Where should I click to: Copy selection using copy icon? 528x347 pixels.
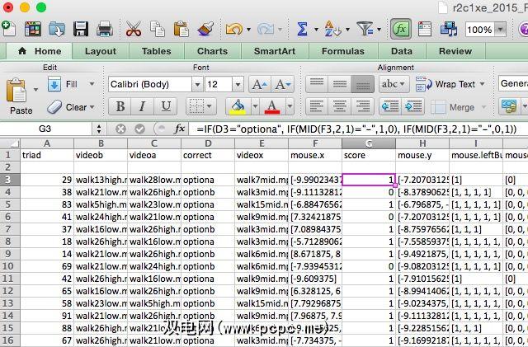coord(158,29)
